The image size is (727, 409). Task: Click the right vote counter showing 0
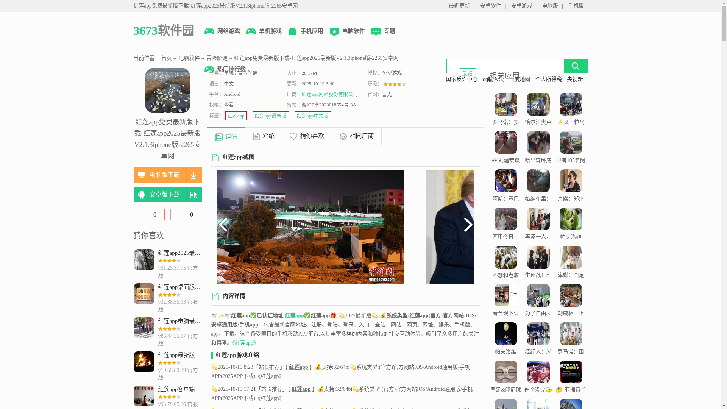click(x=186, y=215)
